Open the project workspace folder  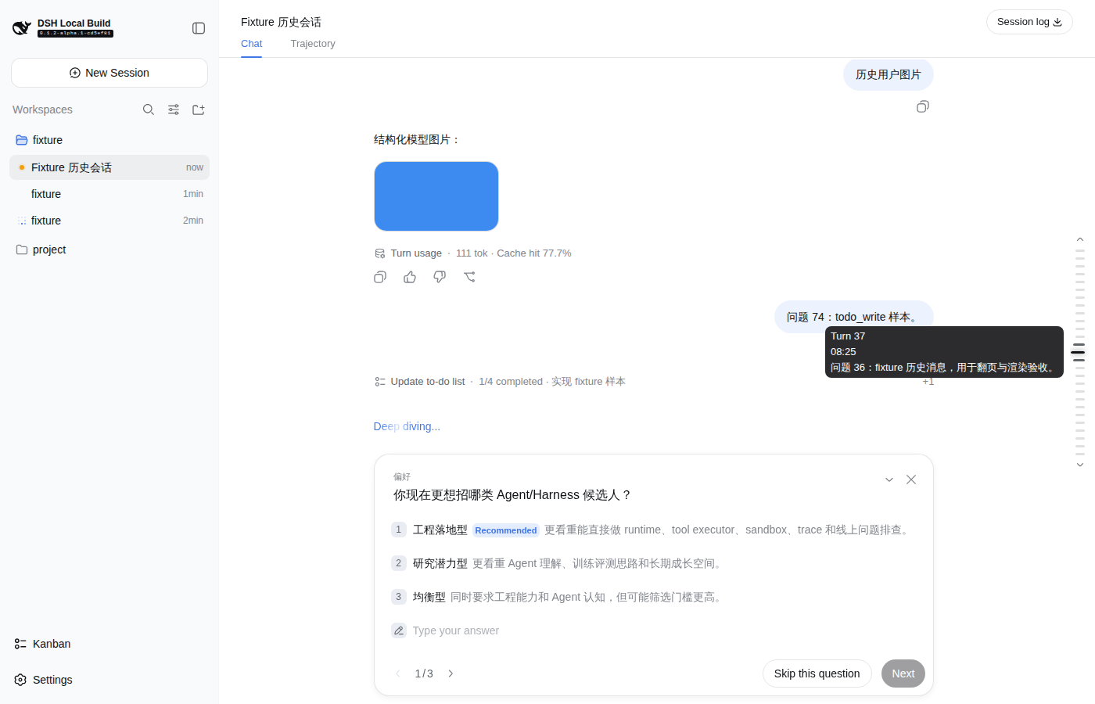click(x=109, y=250)
